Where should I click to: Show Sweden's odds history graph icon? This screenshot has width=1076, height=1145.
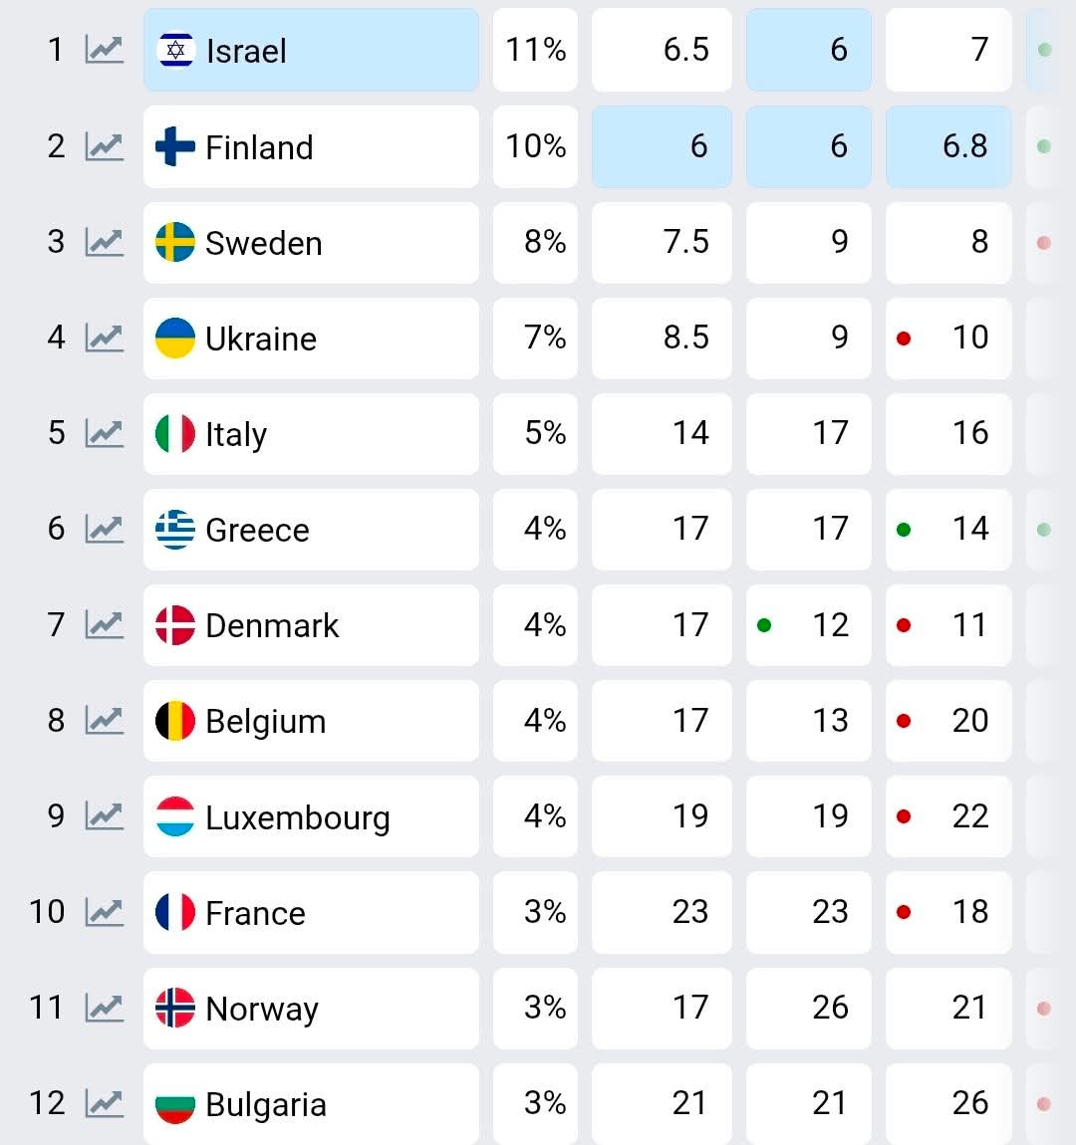pyautogui.click(x=104, y=242)
